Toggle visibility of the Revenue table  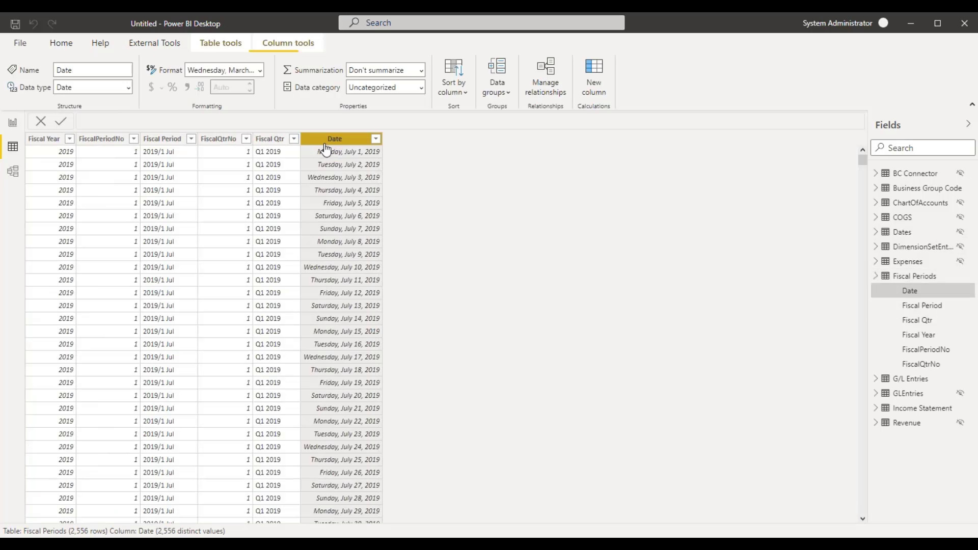pyautogui.click(x=961, y=422)
